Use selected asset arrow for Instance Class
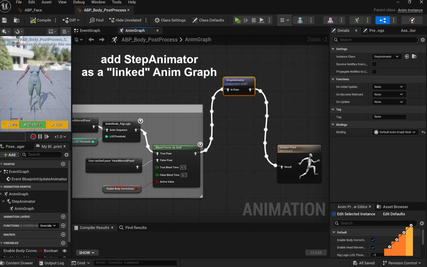The height and width of the screenshot is (267, 427). tap(407, 57)
